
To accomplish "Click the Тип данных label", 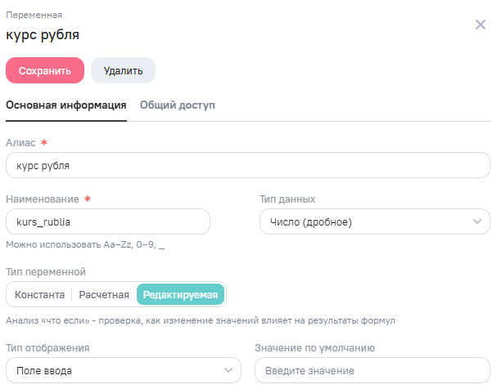I will (287, 199).
